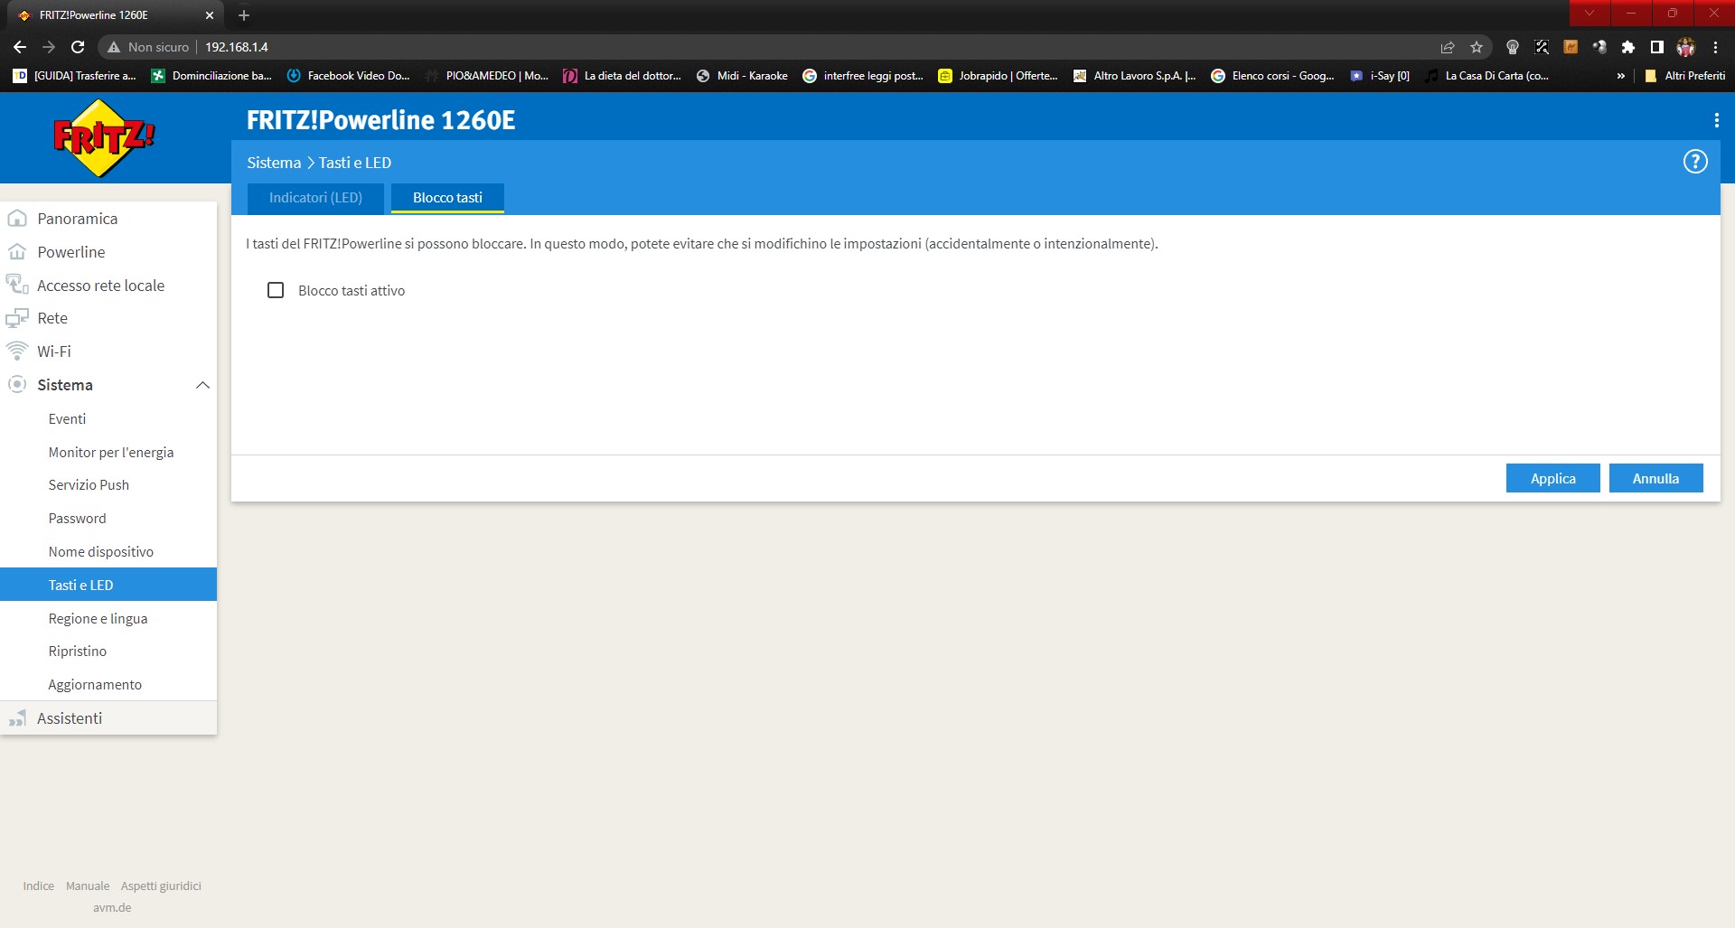Viewport: 1735px width, 928px height.
Task: Open the i-Say [0] bookmark
Action: [x=1380, y=76]
